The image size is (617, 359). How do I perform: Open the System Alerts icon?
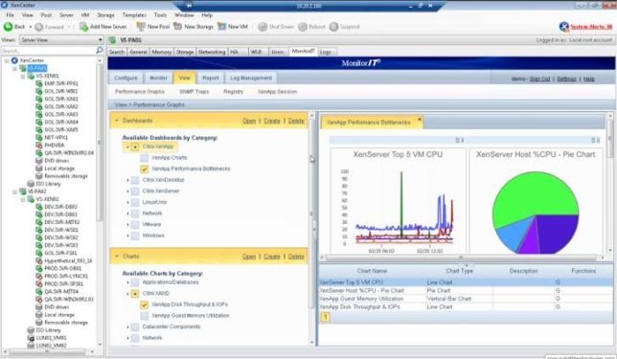point(564,27)
